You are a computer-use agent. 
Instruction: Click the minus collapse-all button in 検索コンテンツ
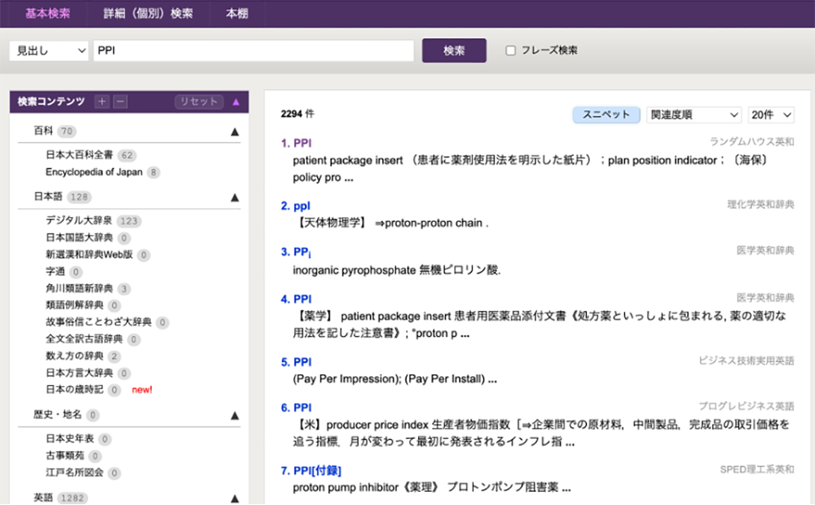coord(121,101)
